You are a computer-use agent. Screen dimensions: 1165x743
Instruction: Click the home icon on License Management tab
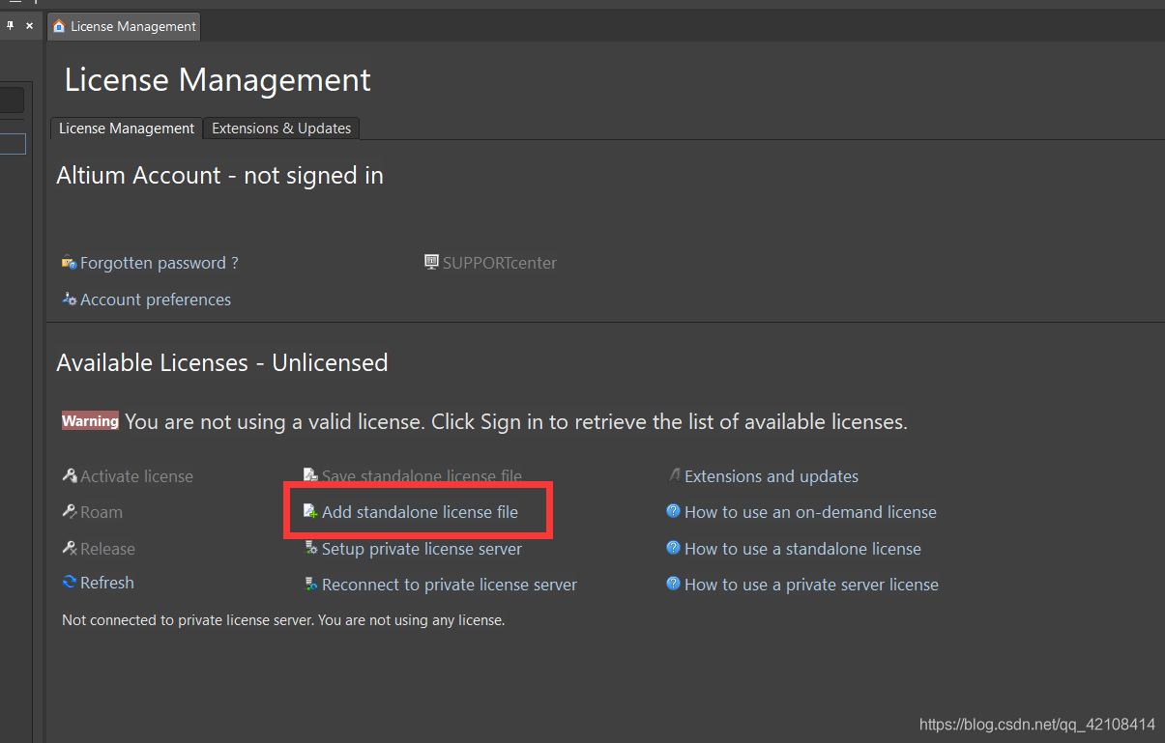pyautogui.click(x=59, y=26)
